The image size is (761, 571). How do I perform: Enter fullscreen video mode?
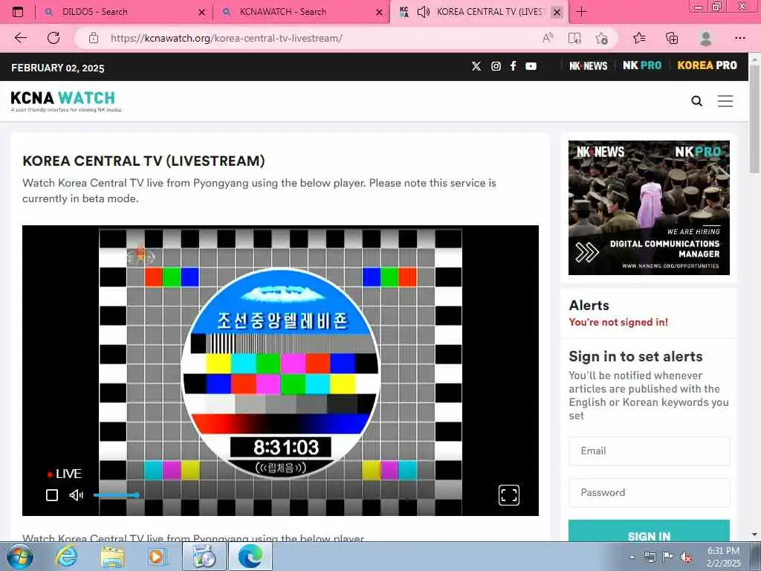(508, 495)
